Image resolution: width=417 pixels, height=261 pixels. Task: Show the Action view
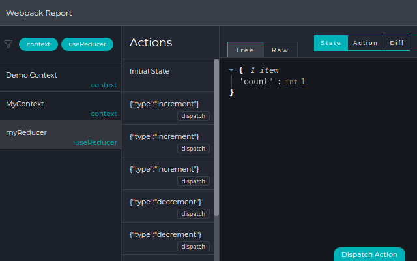point(366,43)
